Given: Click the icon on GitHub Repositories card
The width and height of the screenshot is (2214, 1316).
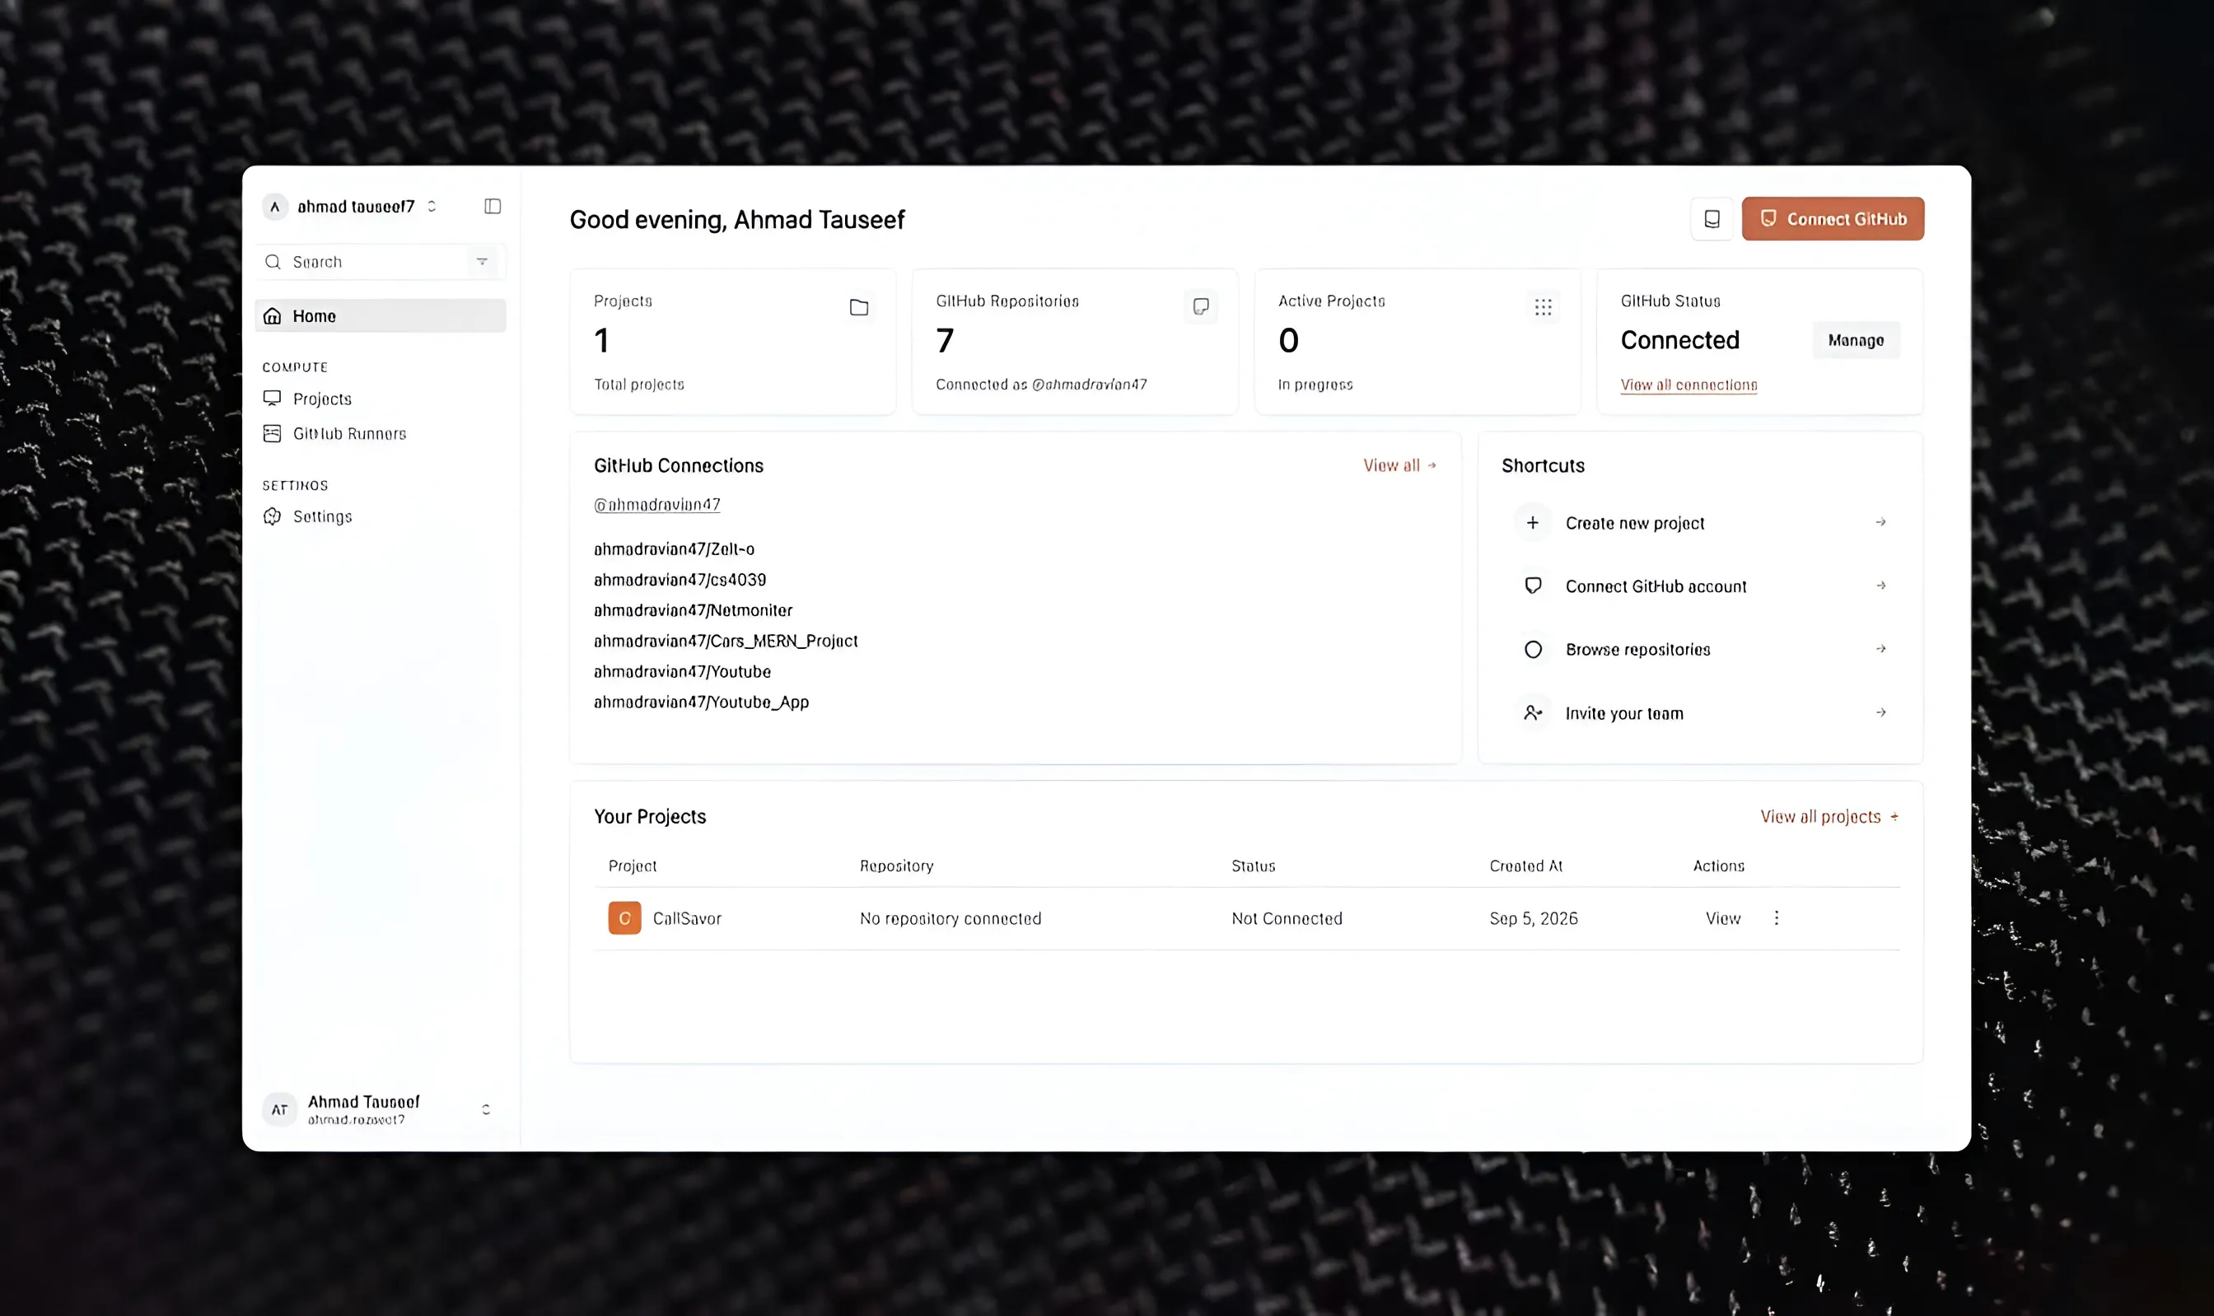Looking at the screenshot, I should (1201, 307).
